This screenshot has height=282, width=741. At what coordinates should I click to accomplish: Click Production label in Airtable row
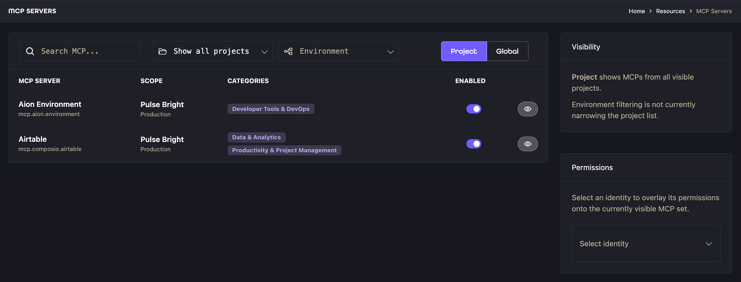pyautogui.click(x=155, y=149)
